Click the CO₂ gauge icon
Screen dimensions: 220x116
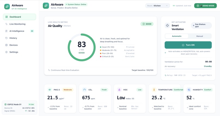click(x=84, y=90)
